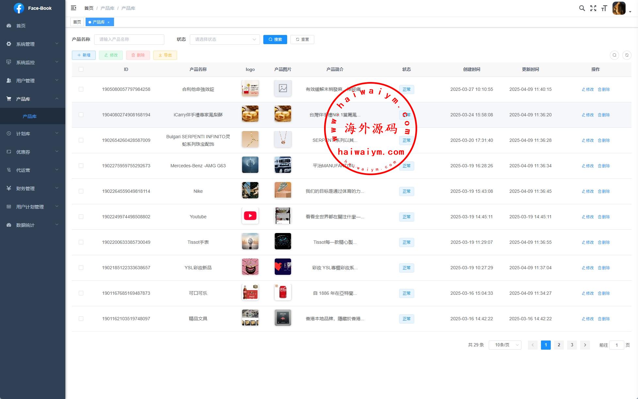
Task: Open the header search magnifier icon
Action: click(x=582, y=8)
